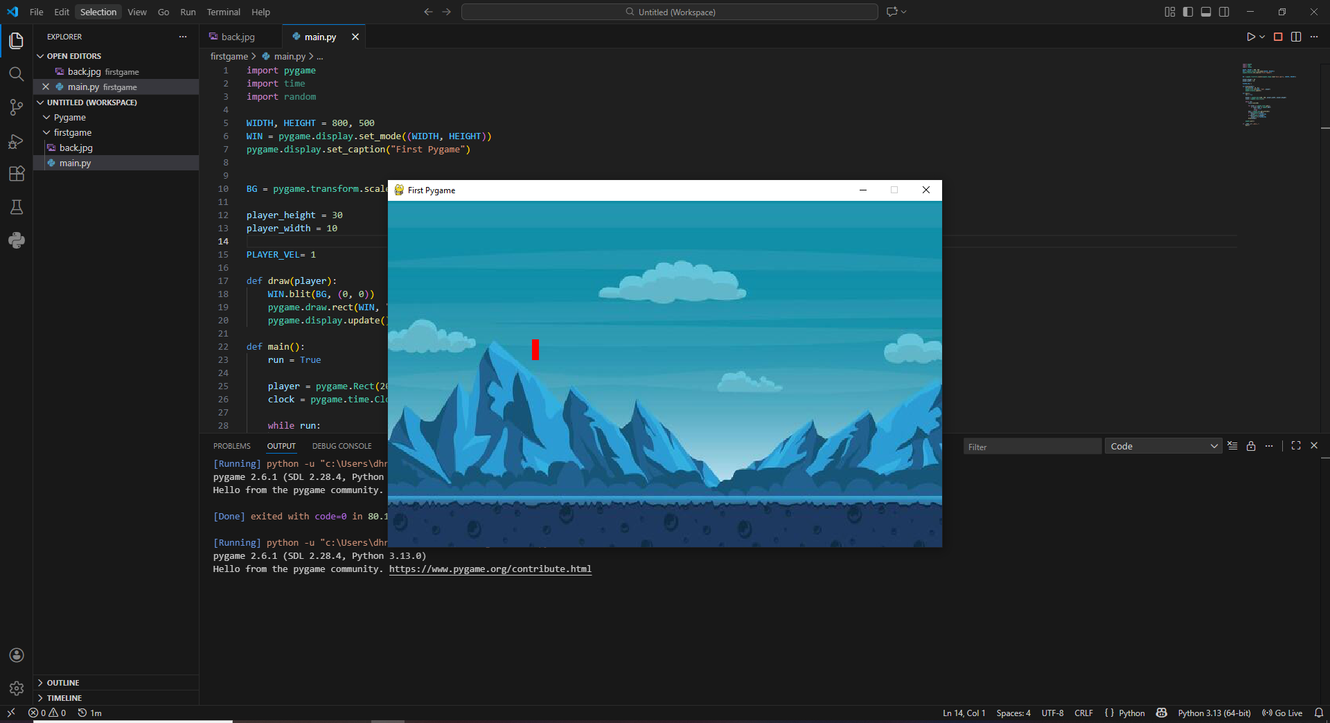Click Go Live in status bar
Image resolution: width=1330 pixels, height=723 pixels.
pyautogui.click(x=1282, y=713)
